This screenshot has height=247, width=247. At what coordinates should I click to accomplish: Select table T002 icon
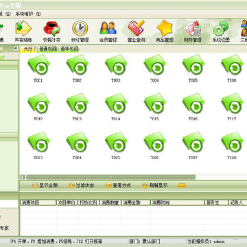coord(77,65)
